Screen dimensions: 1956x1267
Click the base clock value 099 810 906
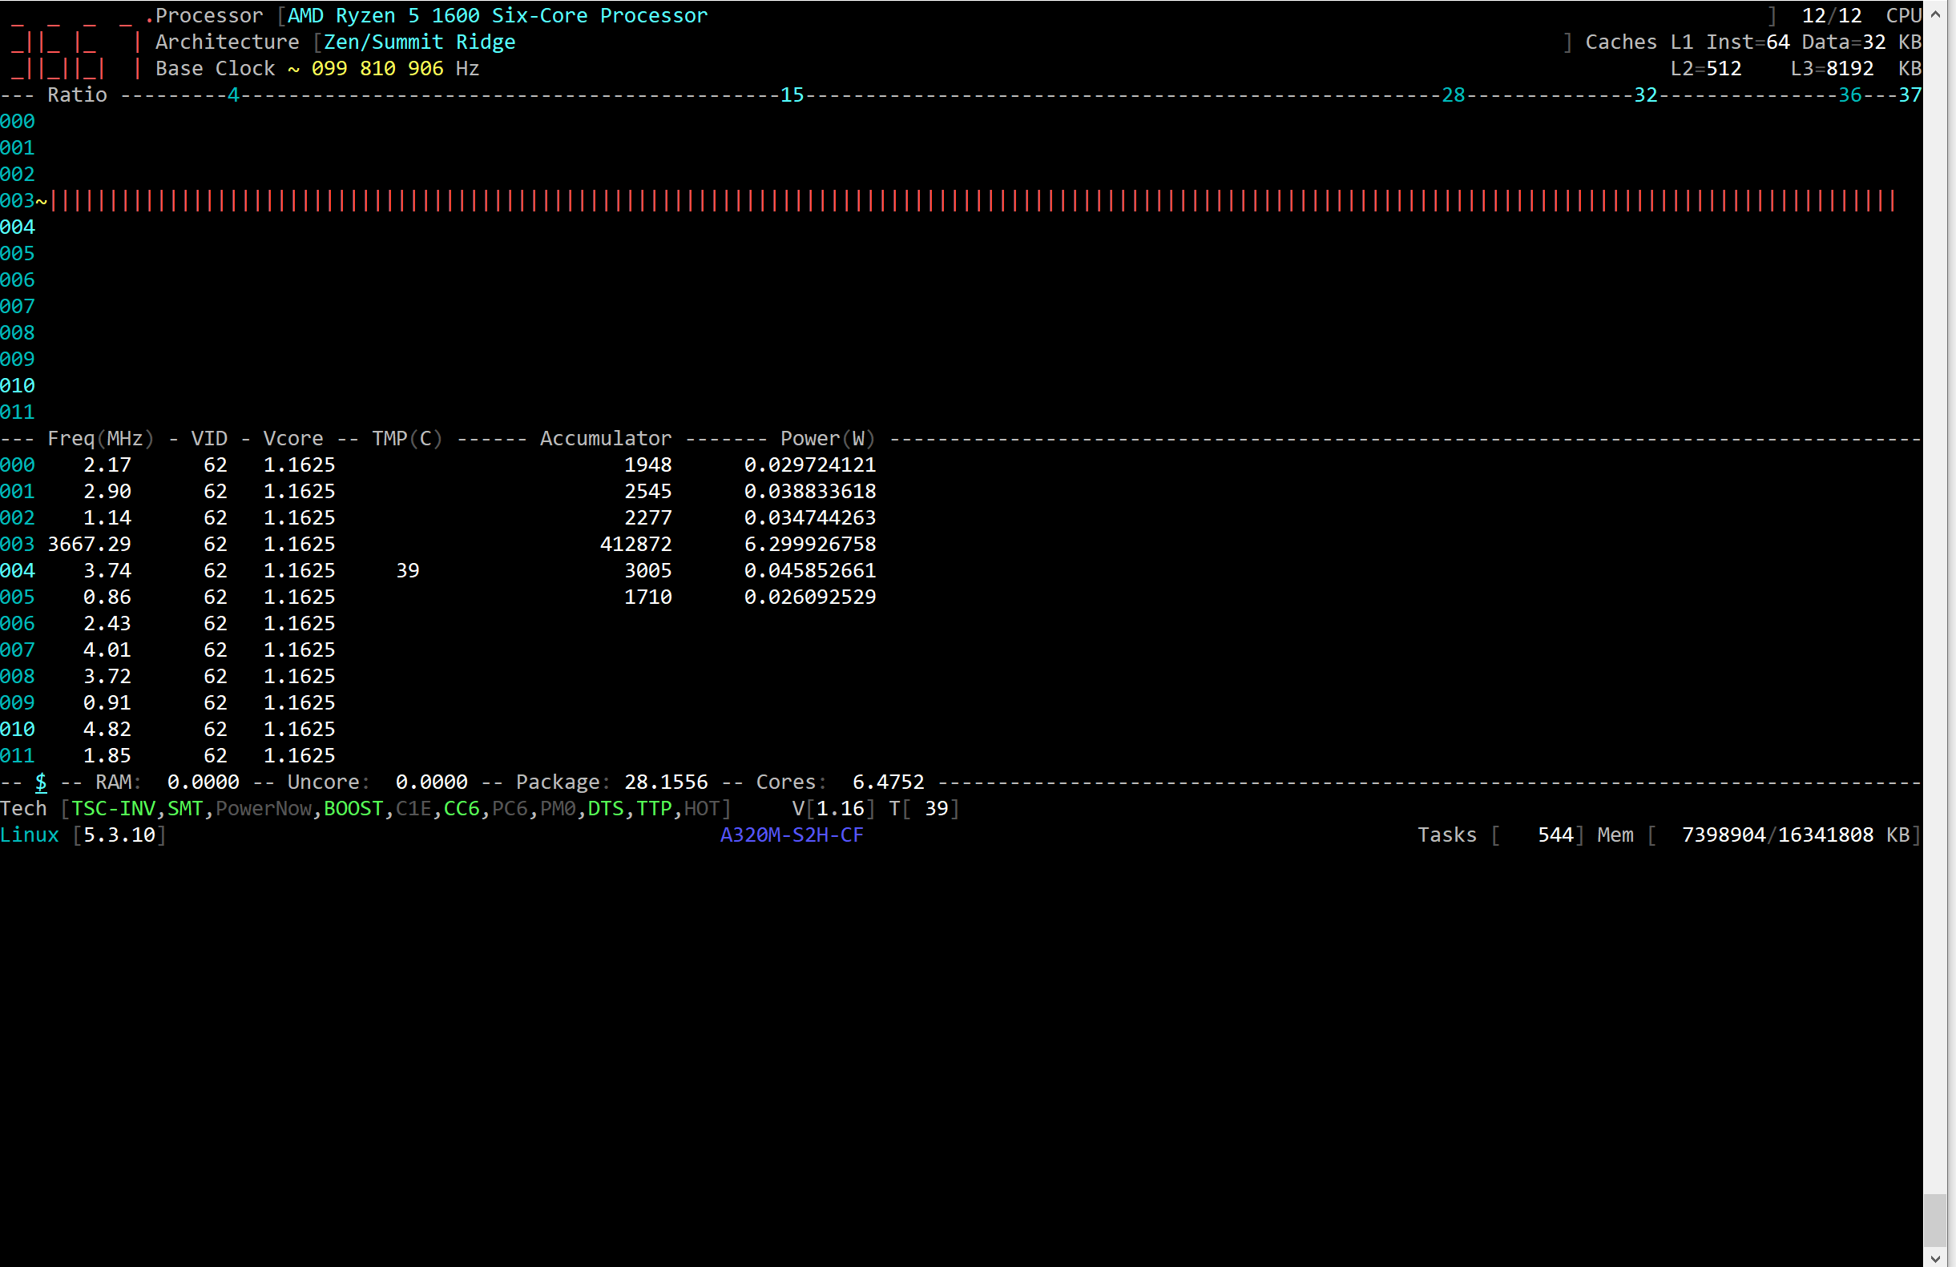pyautogui.click(x=377, y=68)
